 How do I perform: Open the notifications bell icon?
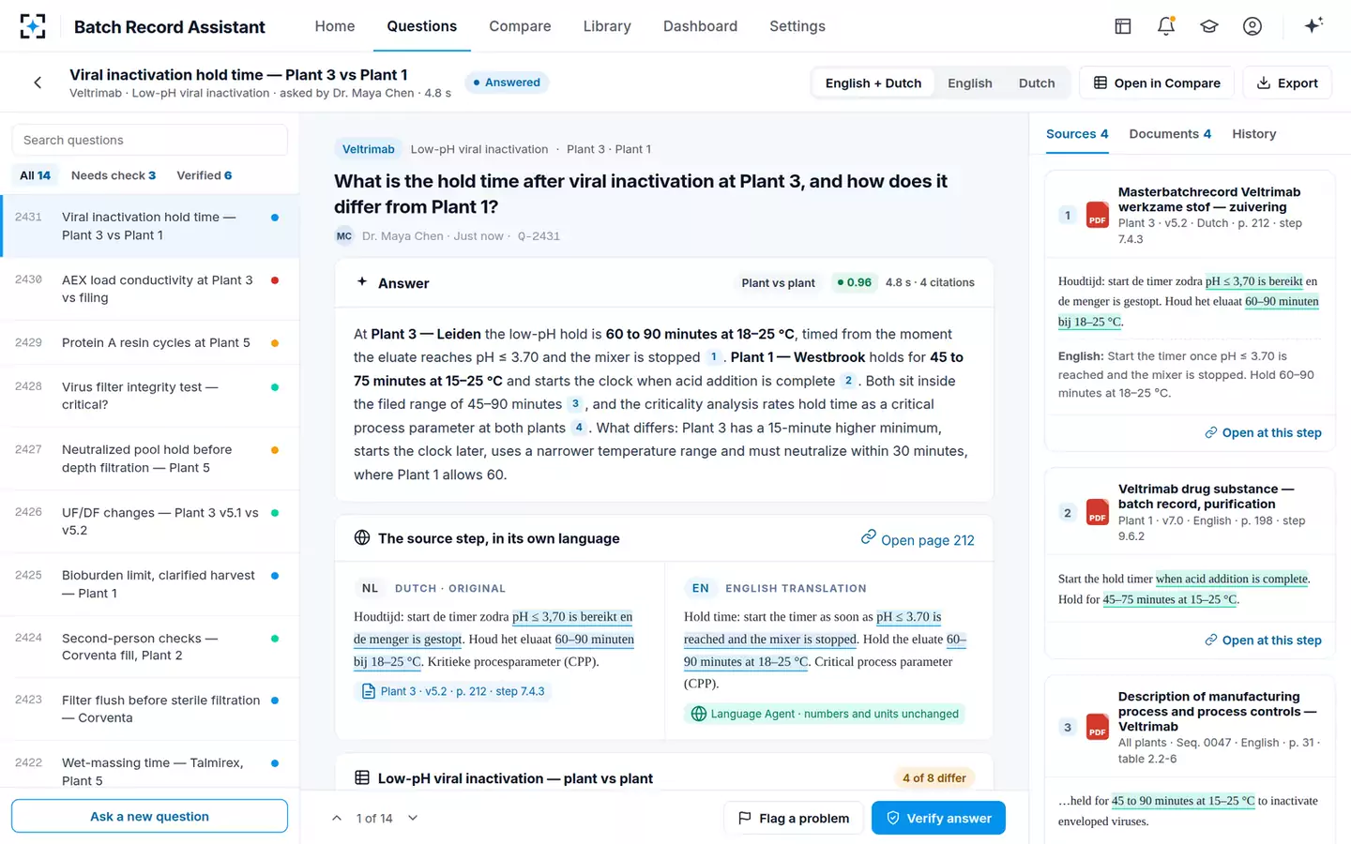pyautogui.click(x=1166, y=26)
